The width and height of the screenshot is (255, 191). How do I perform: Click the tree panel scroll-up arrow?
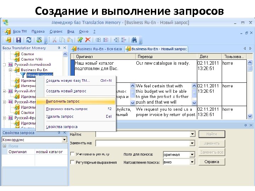[65, 54]
